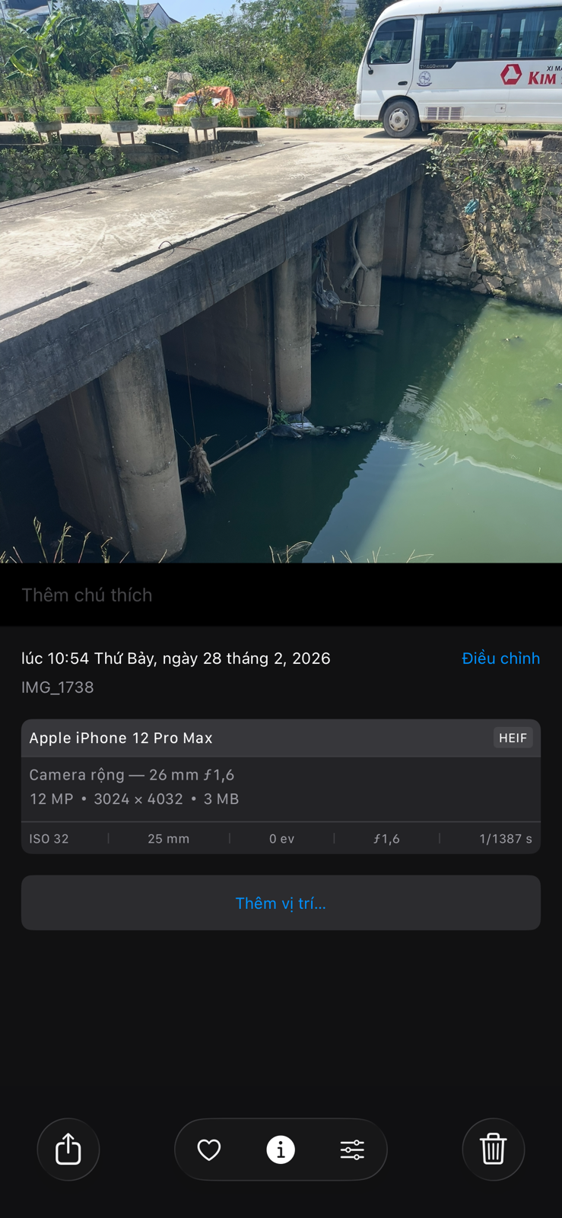Tap the 25 mm focal length cell
The image size is (562, 1218).
(x=168, y=839)
